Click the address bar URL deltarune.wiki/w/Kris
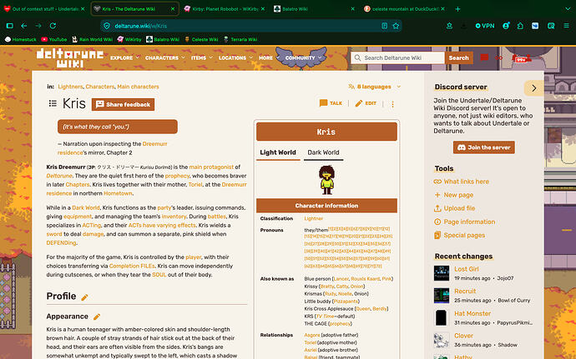 (141, 26)
